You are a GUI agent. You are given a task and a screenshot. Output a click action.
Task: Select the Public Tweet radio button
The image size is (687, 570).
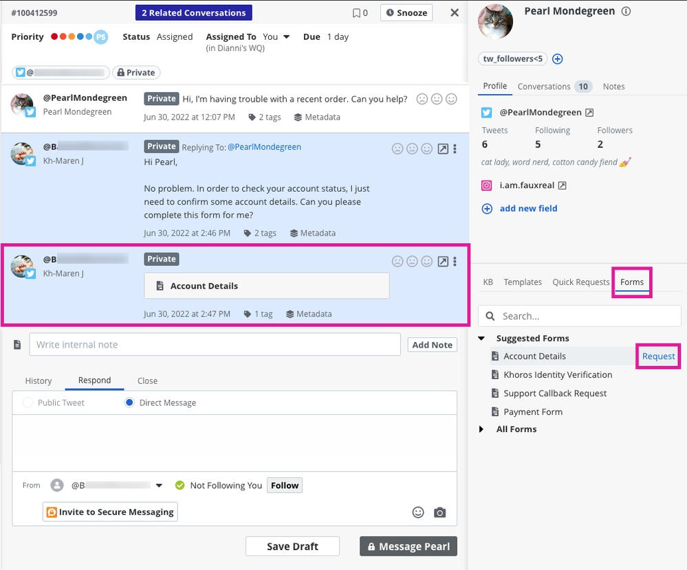pos(28,402)
